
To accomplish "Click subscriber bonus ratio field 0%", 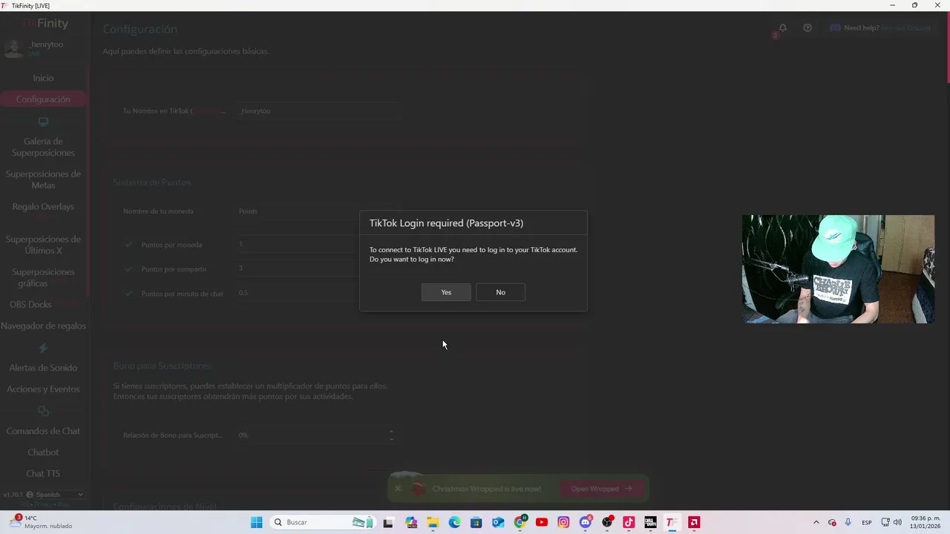I will [317, 435].
